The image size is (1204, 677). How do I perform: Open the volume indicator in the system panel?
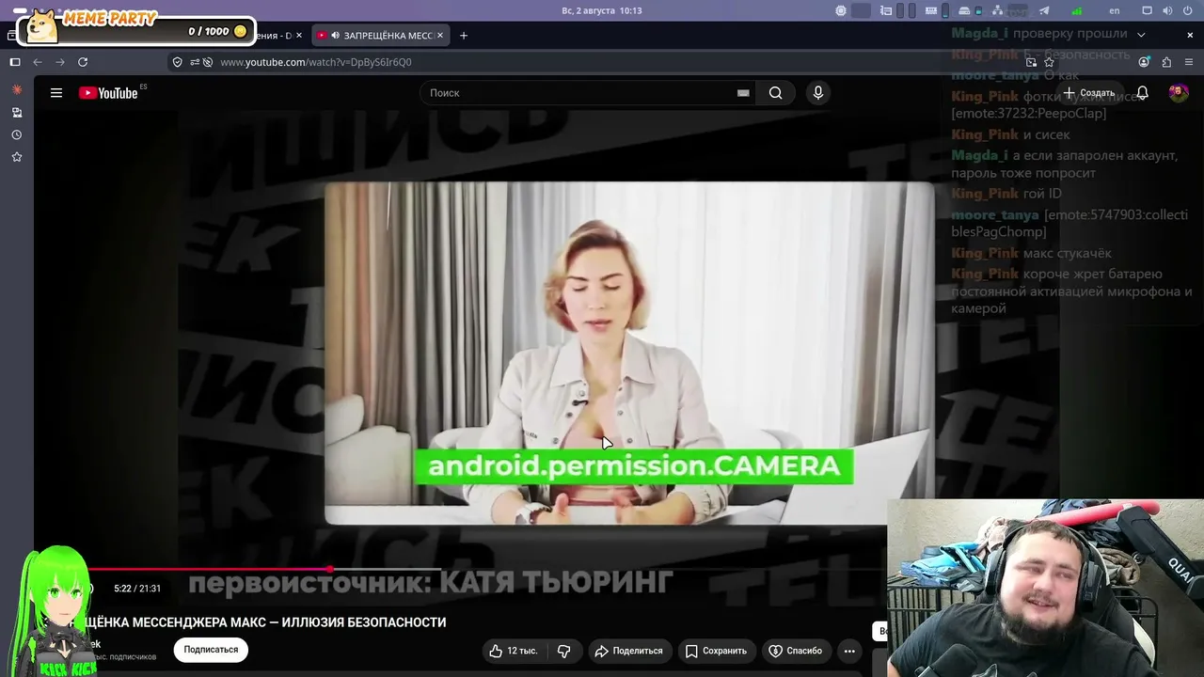pos(1166,10)
